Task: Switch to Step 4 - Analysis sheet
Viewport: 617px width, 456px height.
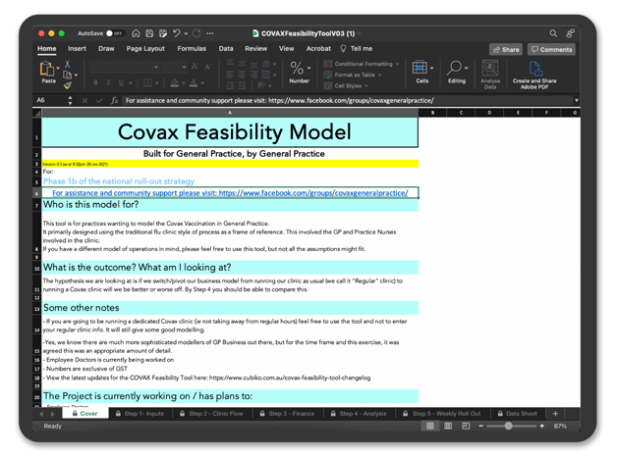Action: tap(359, 414)
